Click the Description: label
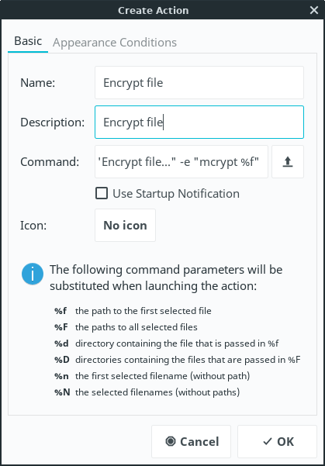Viewport: 325px width, 466px height. click(x=53, y=123)
